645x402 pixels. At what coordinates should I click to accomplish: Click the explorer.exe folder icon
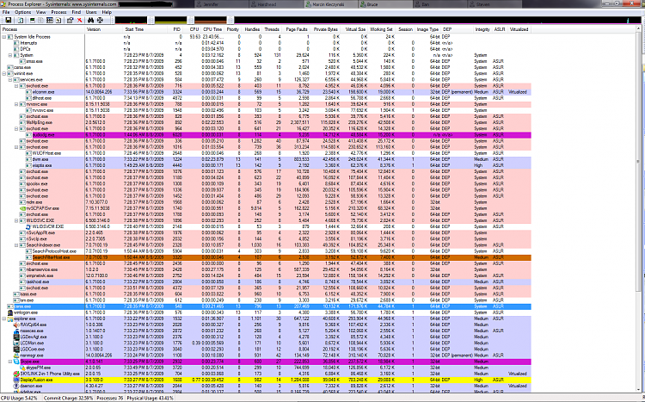(x=10, y=319)
